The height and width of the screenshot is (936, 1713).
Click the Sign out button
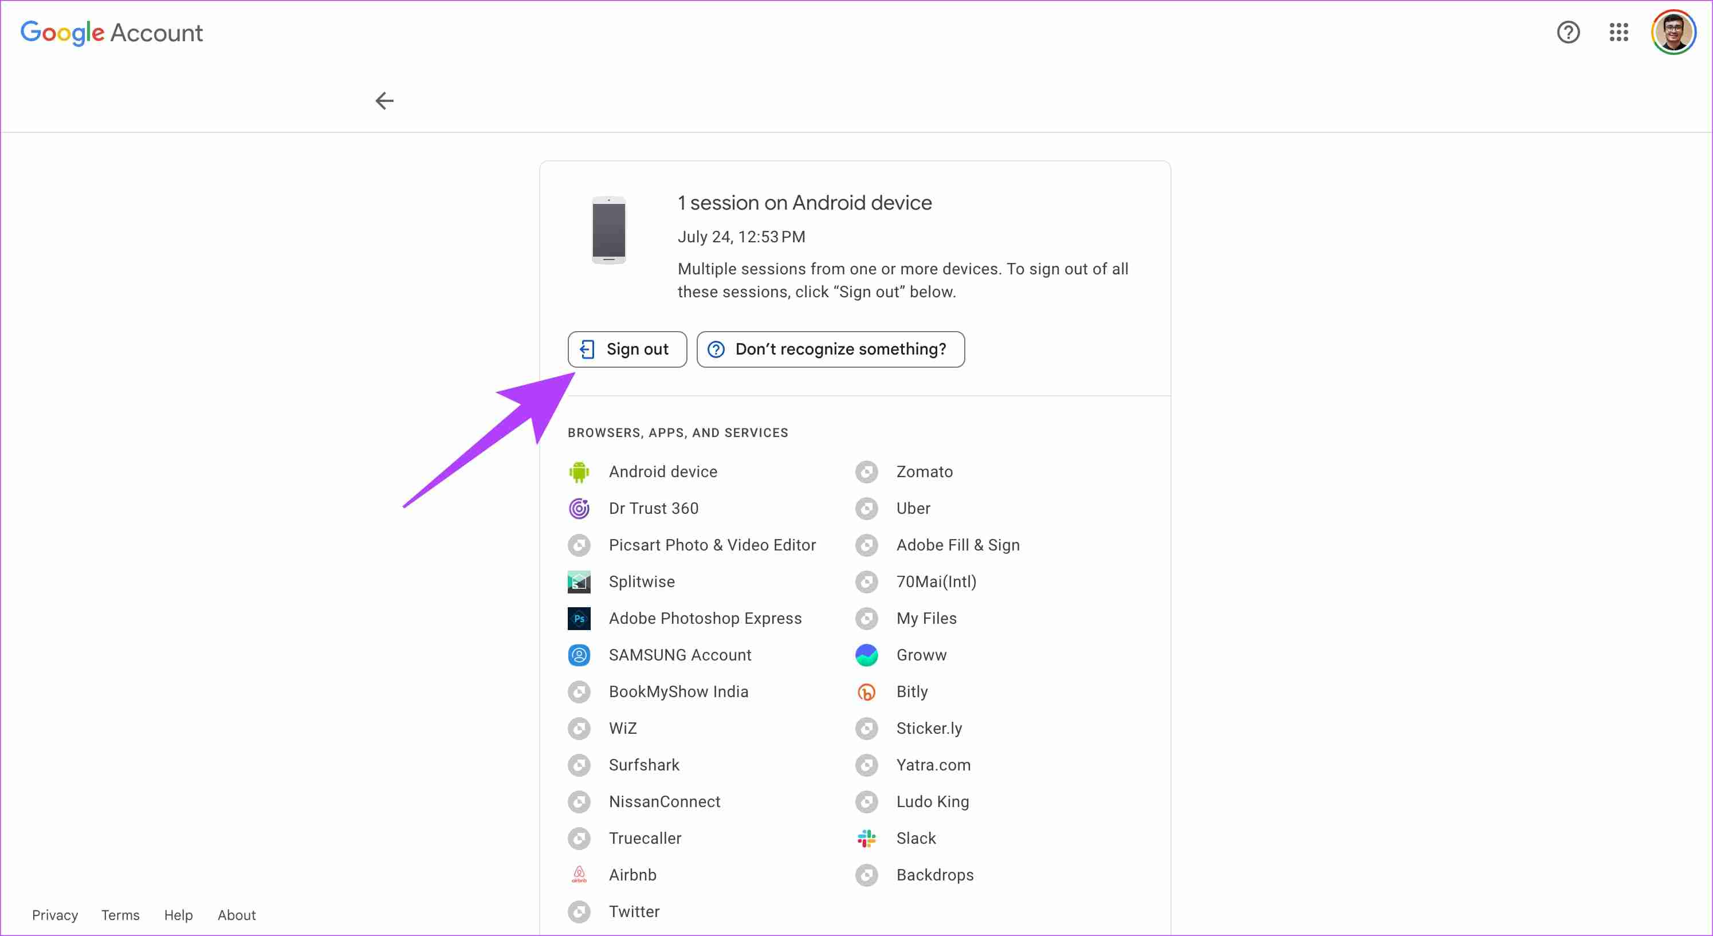(626, 348)
